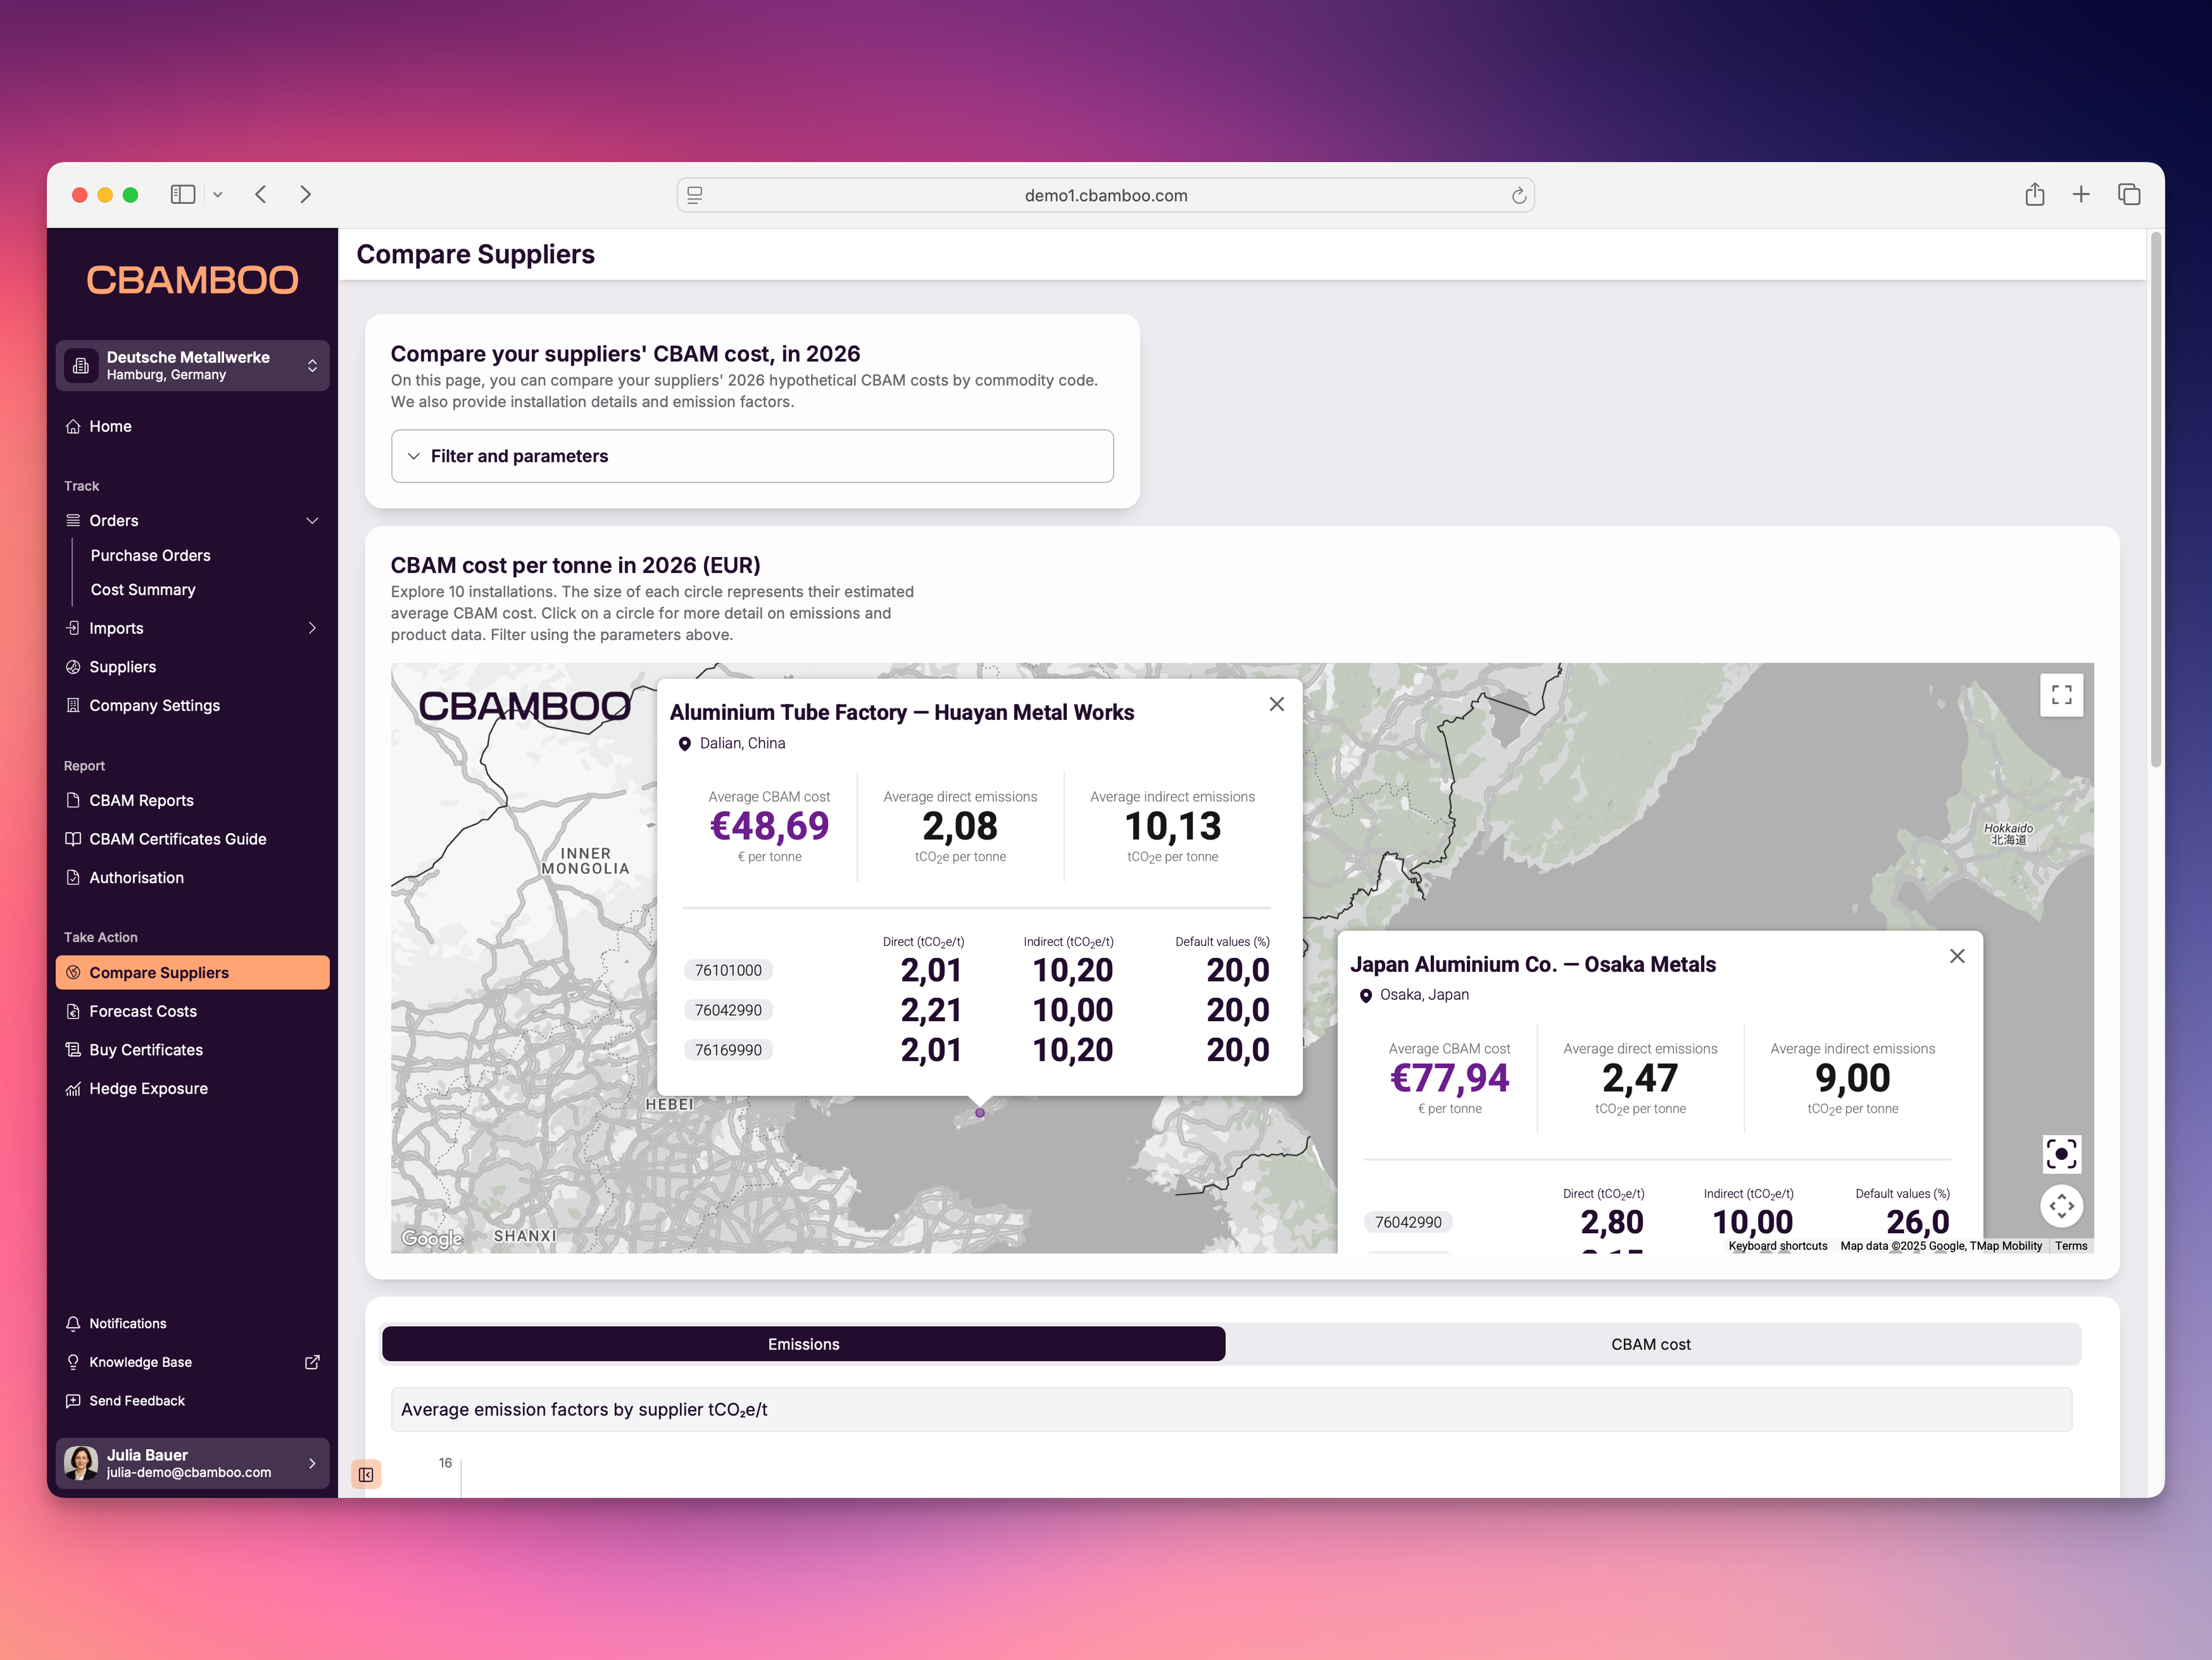
Task: Click the Send Feedback icon
Action: coord(73,1400)
